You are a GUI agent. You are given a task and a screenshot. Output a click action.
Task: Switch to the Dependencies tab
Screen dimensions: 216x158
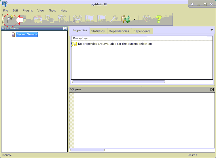click(119, 31)
